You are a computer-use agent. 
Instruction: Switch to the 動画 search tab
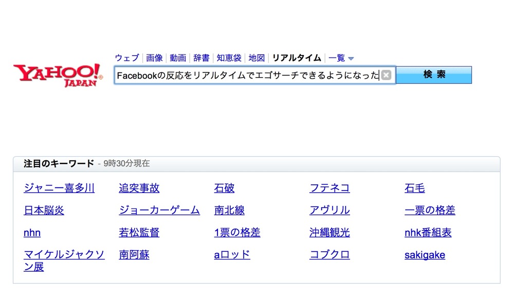(x=178, y=58)
